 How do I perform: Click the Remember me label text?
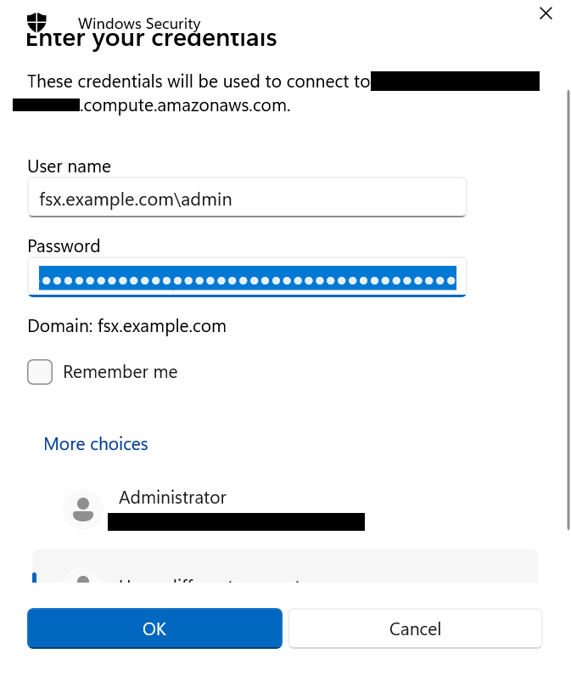tap(120, 372)
